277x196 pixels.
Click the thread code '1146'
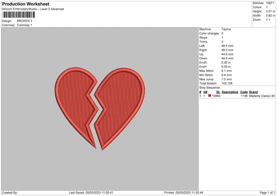[244, 96]
